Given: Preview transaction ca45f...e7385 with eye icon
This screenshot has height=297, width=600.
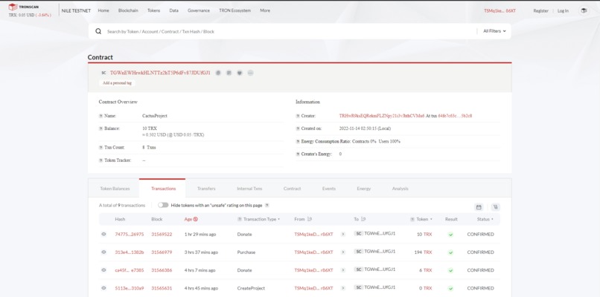Looking at the screenshot, I should point(103,270).
